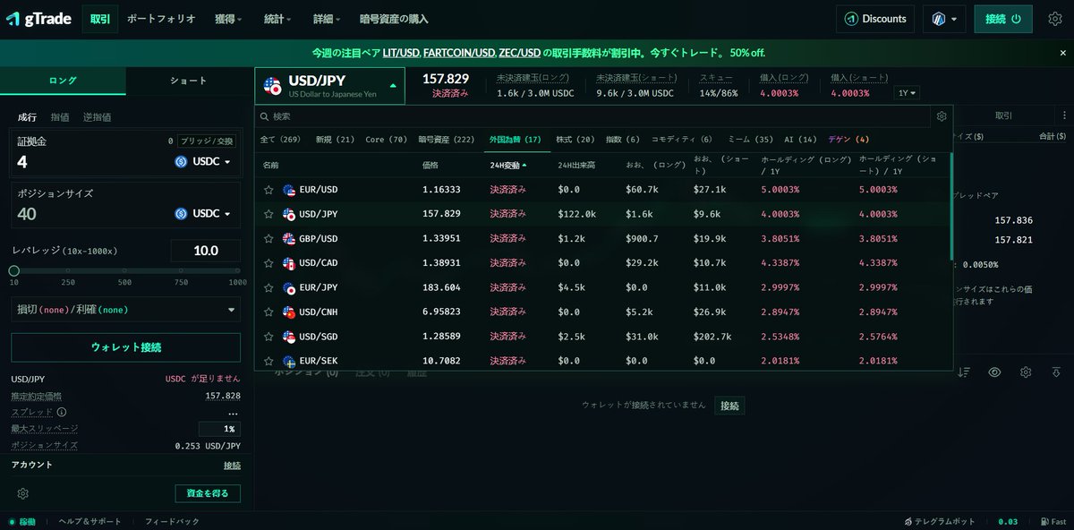Click the Telegram bot icon in status bar

[907, 521]
